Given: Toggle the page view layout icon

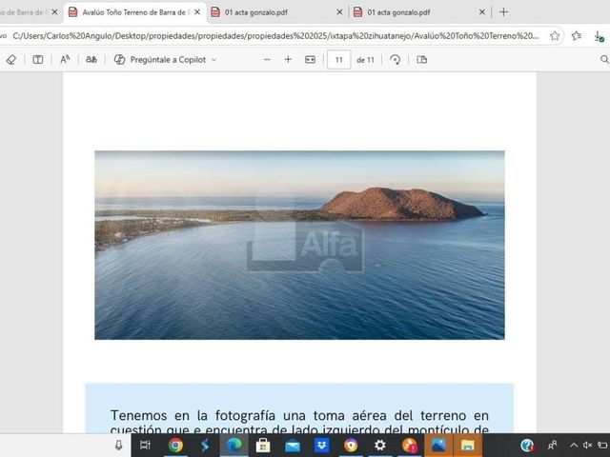Looking at the screenshot, I should [421, 60].
